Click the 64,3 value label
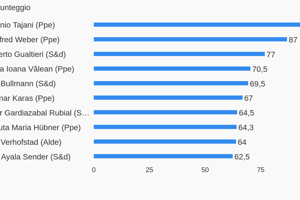 click(246, 127)
